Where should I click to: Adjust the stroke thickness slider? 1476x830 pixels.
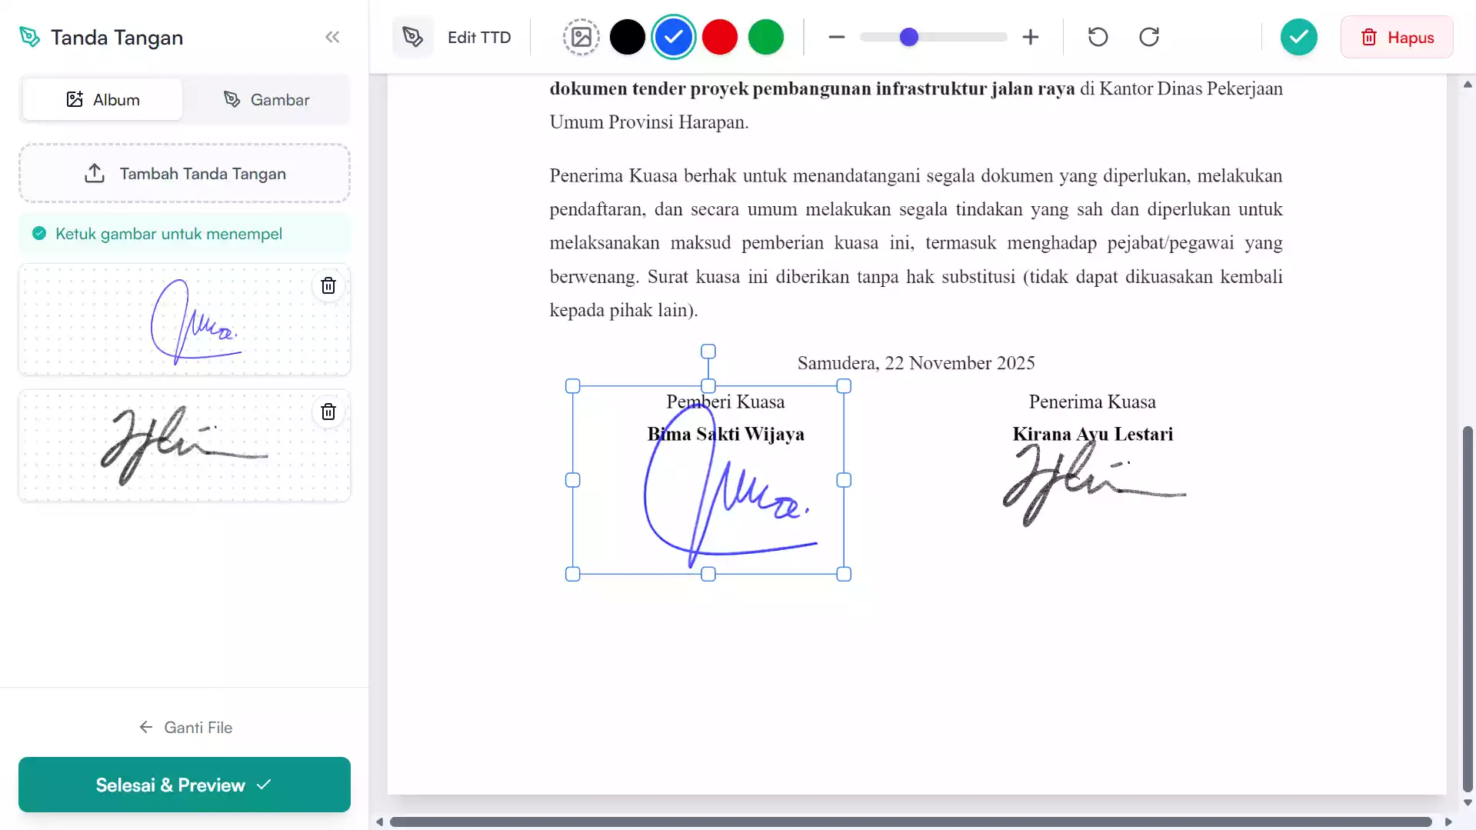coord(910,36)
